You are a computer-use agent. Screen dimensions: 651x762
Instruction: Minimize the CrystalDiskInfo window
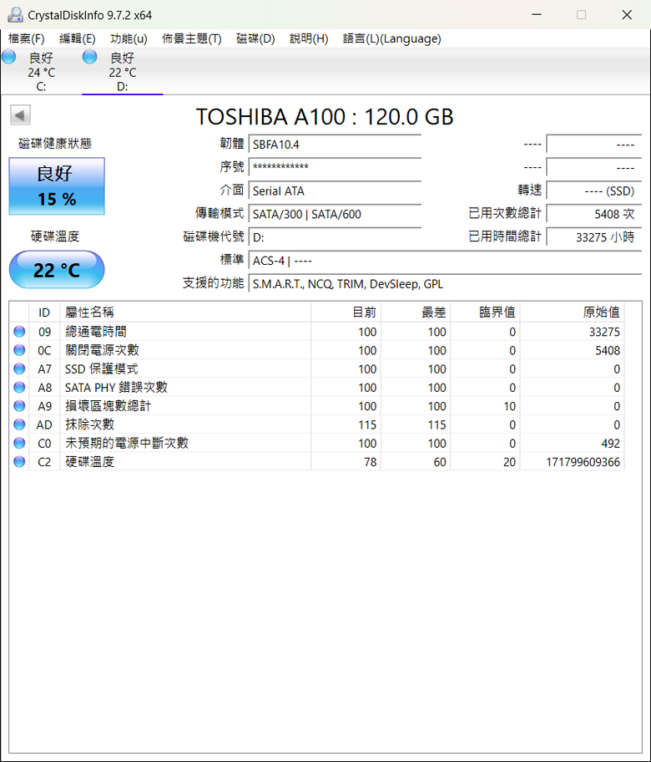tap(537, 14)
